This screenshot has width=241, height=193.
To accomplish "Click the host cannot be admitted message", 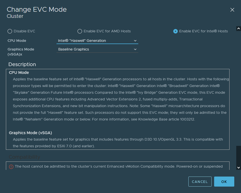I will pos(119,167).
